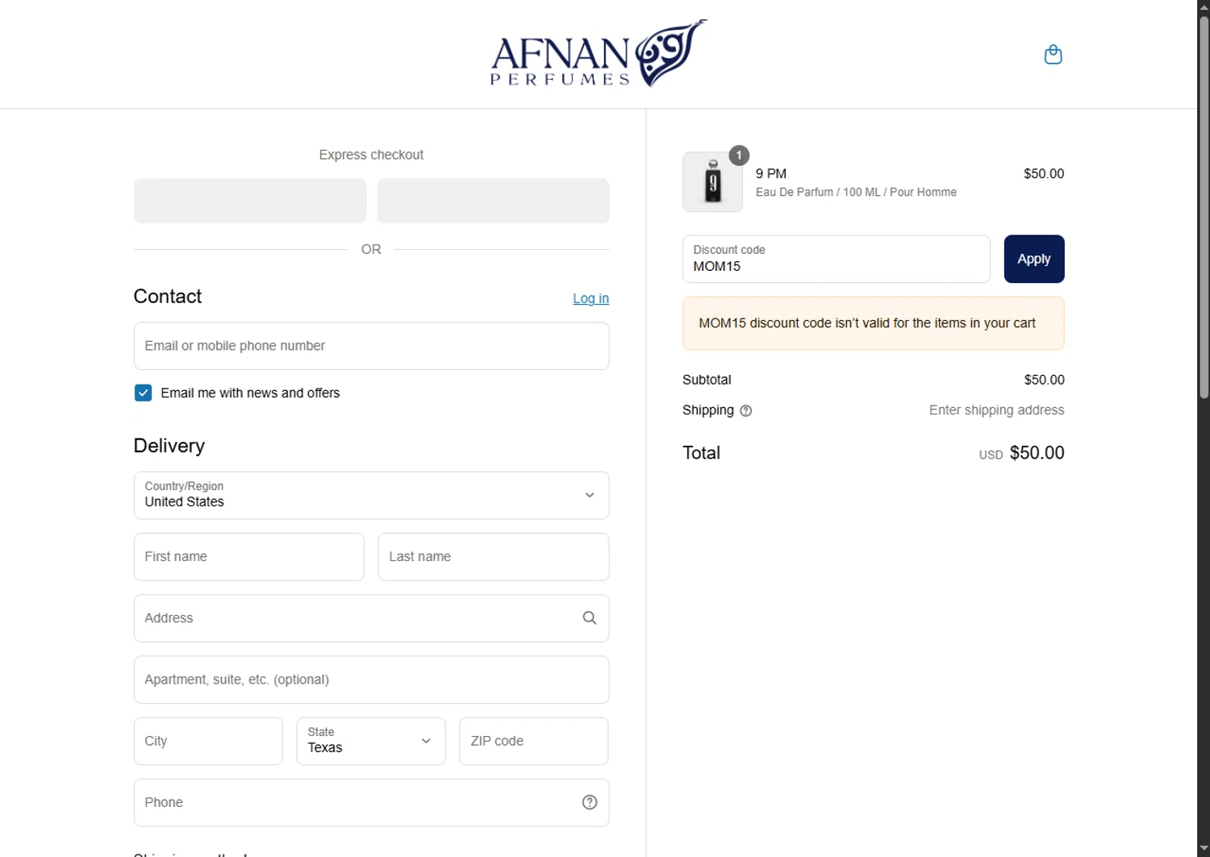
Task: Focus the Email or mobile phone number field
Action: tap(371, 346)
